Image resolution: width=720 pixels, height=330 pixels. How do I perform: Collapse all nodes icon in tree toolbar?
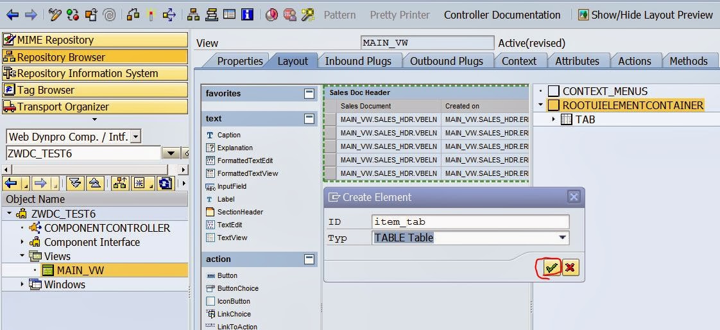pos(96,184)
